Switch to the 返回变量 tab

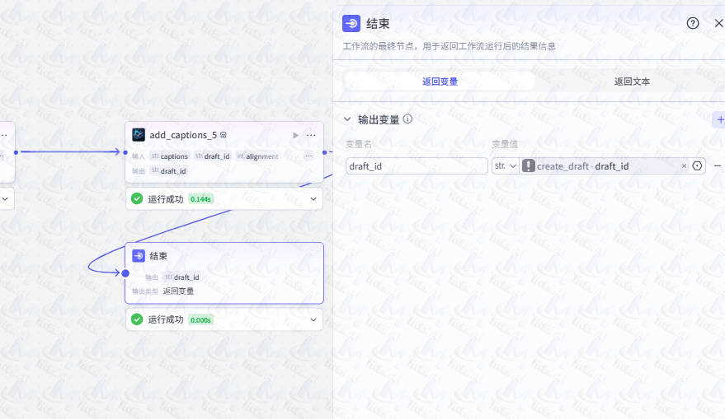440,81
